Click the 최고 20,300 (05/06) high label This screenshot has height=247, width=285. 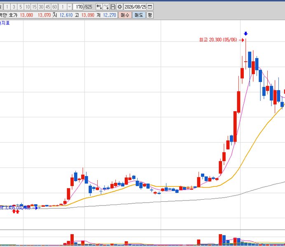point(218,40)
